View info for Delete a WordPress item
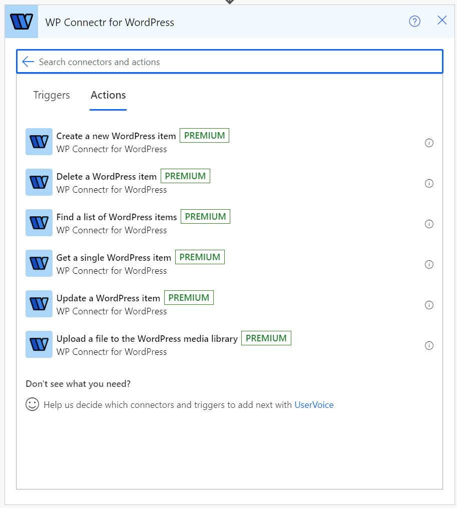Screen dimensions: 457x508 [x=429, y=183]
